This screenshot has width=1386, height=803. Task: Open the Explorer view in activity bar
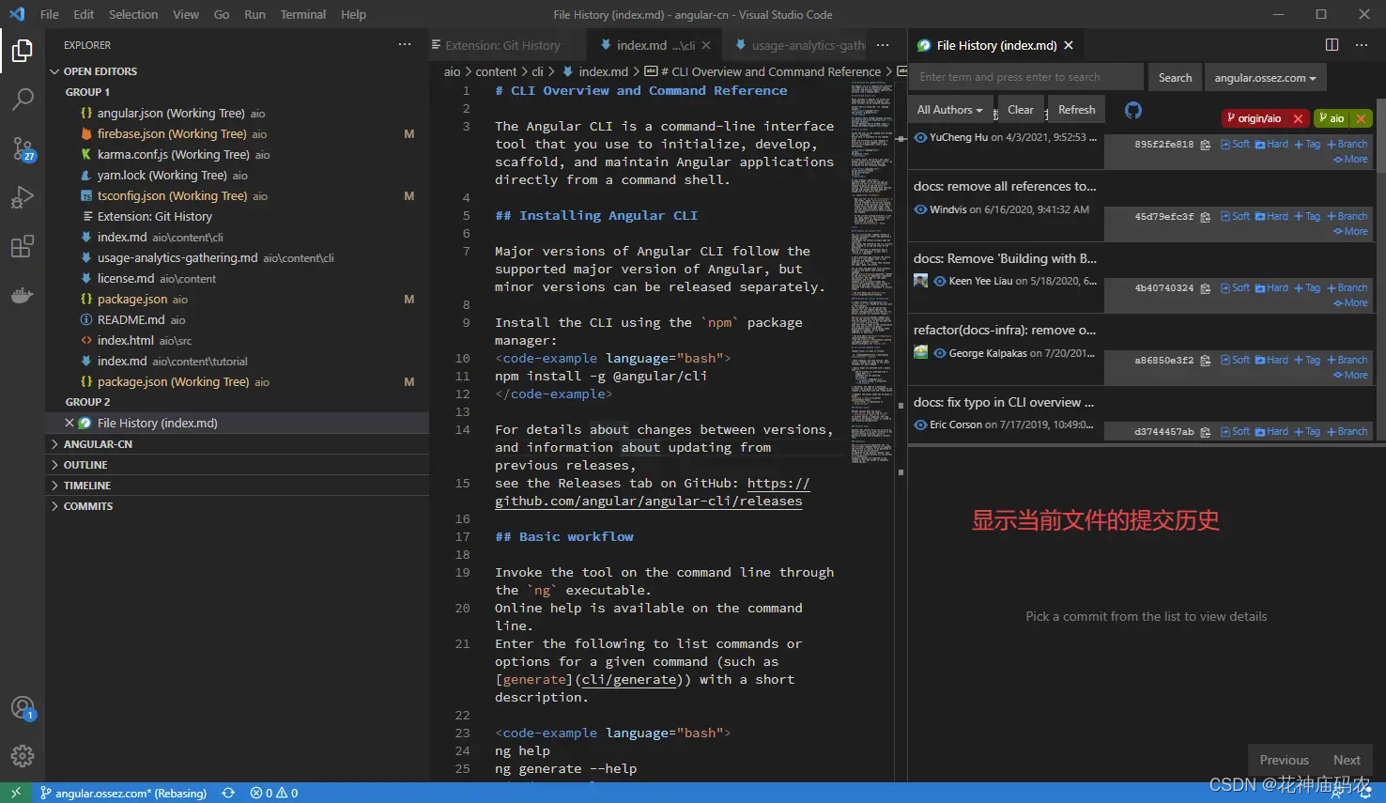pyautogui.click(x=23, y=51)
